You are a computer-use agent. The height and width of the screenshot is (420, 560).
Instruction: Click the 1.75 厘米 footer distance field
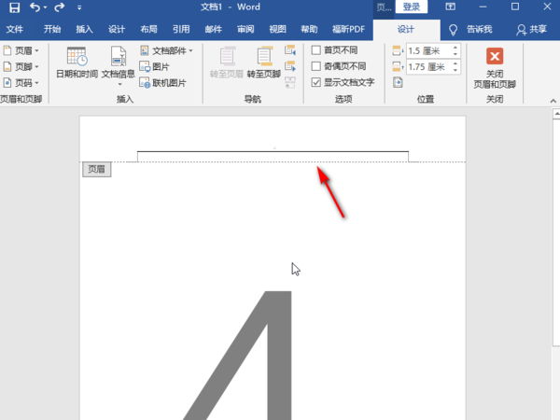(x=428, y=67)
